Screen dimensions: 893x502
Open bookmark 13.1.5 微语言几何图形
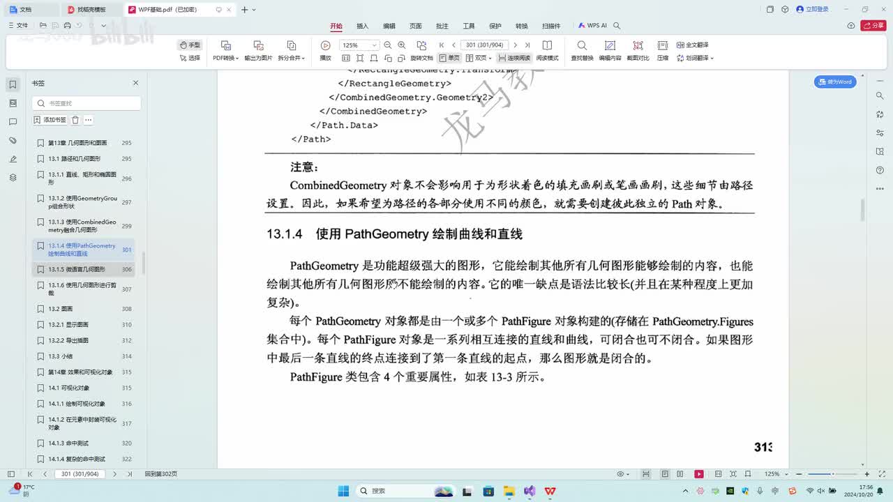(84, 269)
